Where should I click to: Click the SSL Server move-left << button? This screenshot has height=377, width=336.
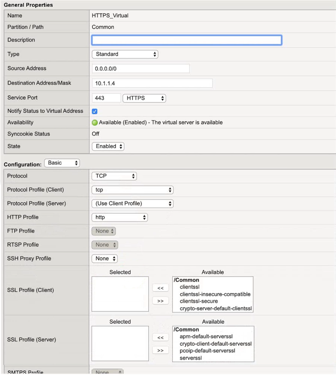[x=160, y=338]
